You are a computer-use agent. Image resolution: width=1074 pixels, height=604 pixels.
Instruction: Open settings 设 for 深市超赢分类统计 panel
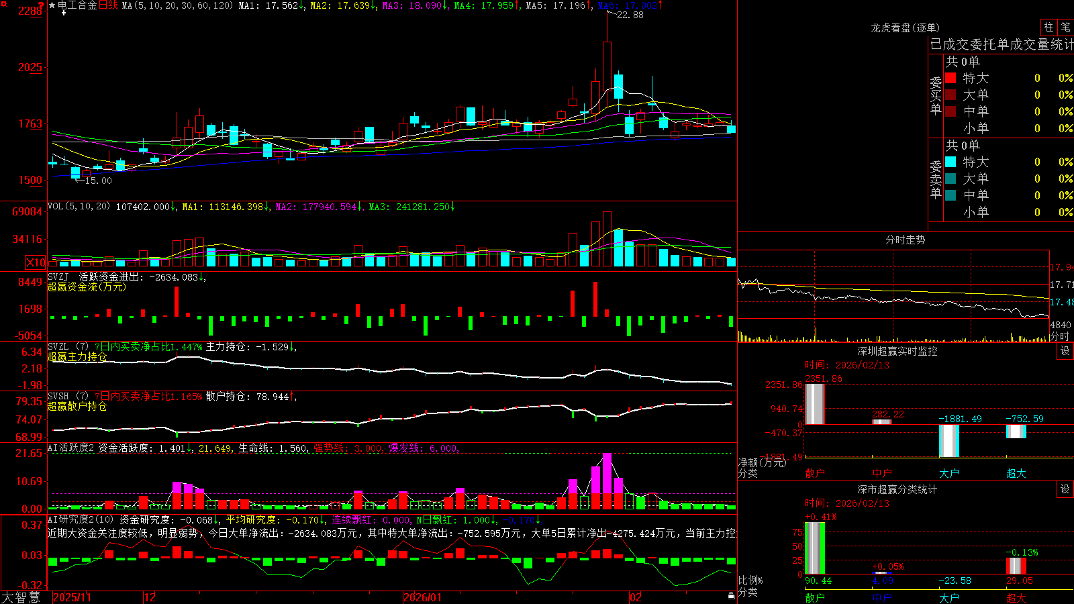[1065, 489]
